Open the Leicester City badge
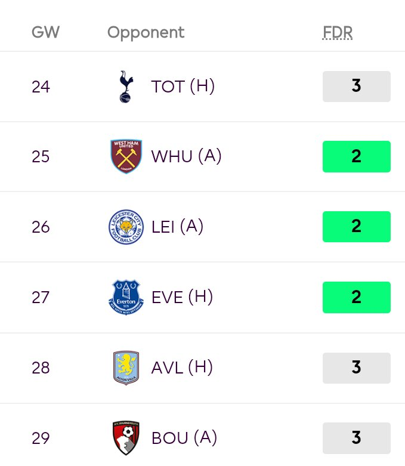The width and height of the screenshot is (405, 466). 126,227
